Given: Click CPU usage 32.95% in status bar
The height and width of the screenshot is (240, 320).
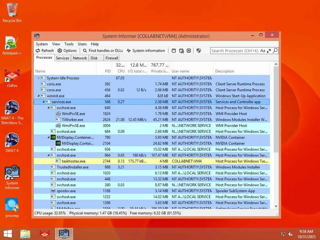Looking at the screenshot, I should tap(50, 213).
